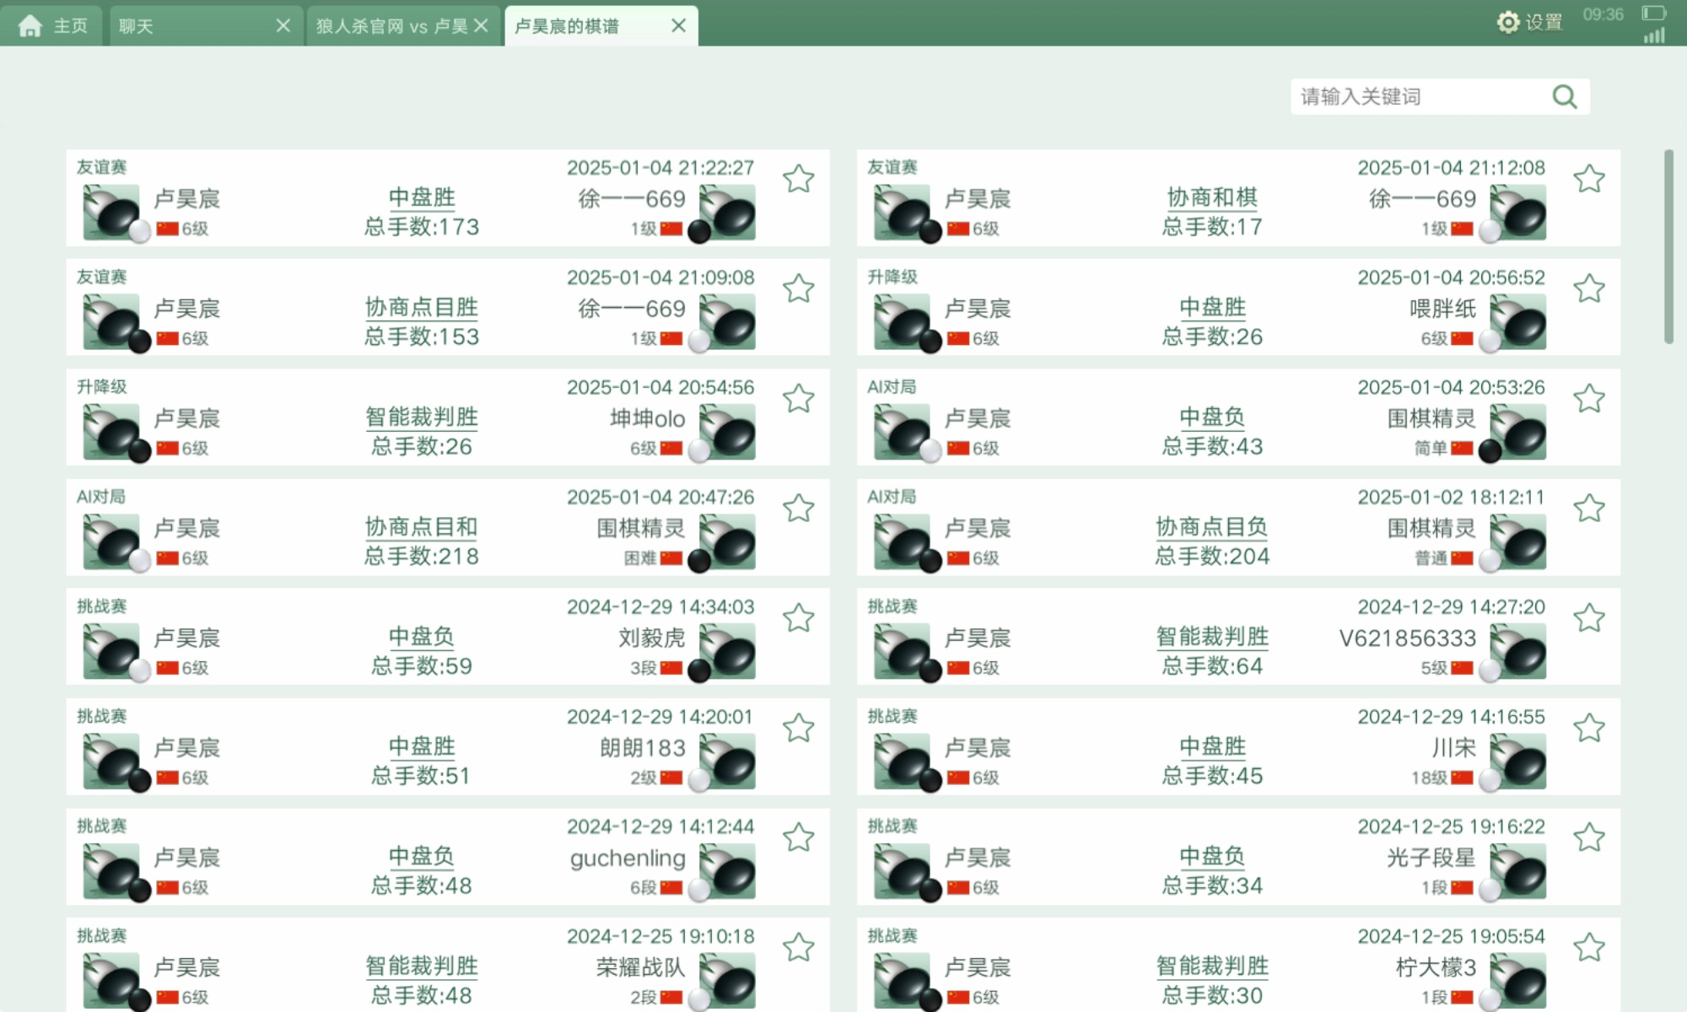Image resolution: width=1687 pixels, height=1012 pixels.
Task: Click 川宋's stone bowl avatar
Action: coord(1518,762)
